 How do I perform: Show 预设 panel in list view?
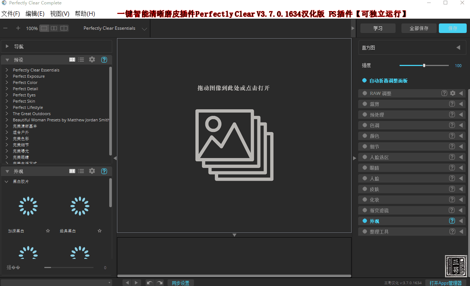tap(81, 59)
